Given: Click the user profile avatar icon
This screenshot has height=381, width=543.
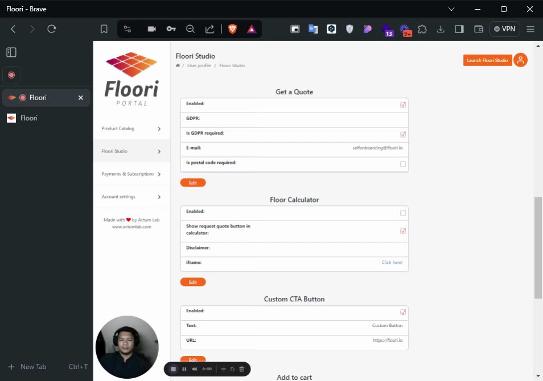Looking at the screenshot, I should (520, 60).
